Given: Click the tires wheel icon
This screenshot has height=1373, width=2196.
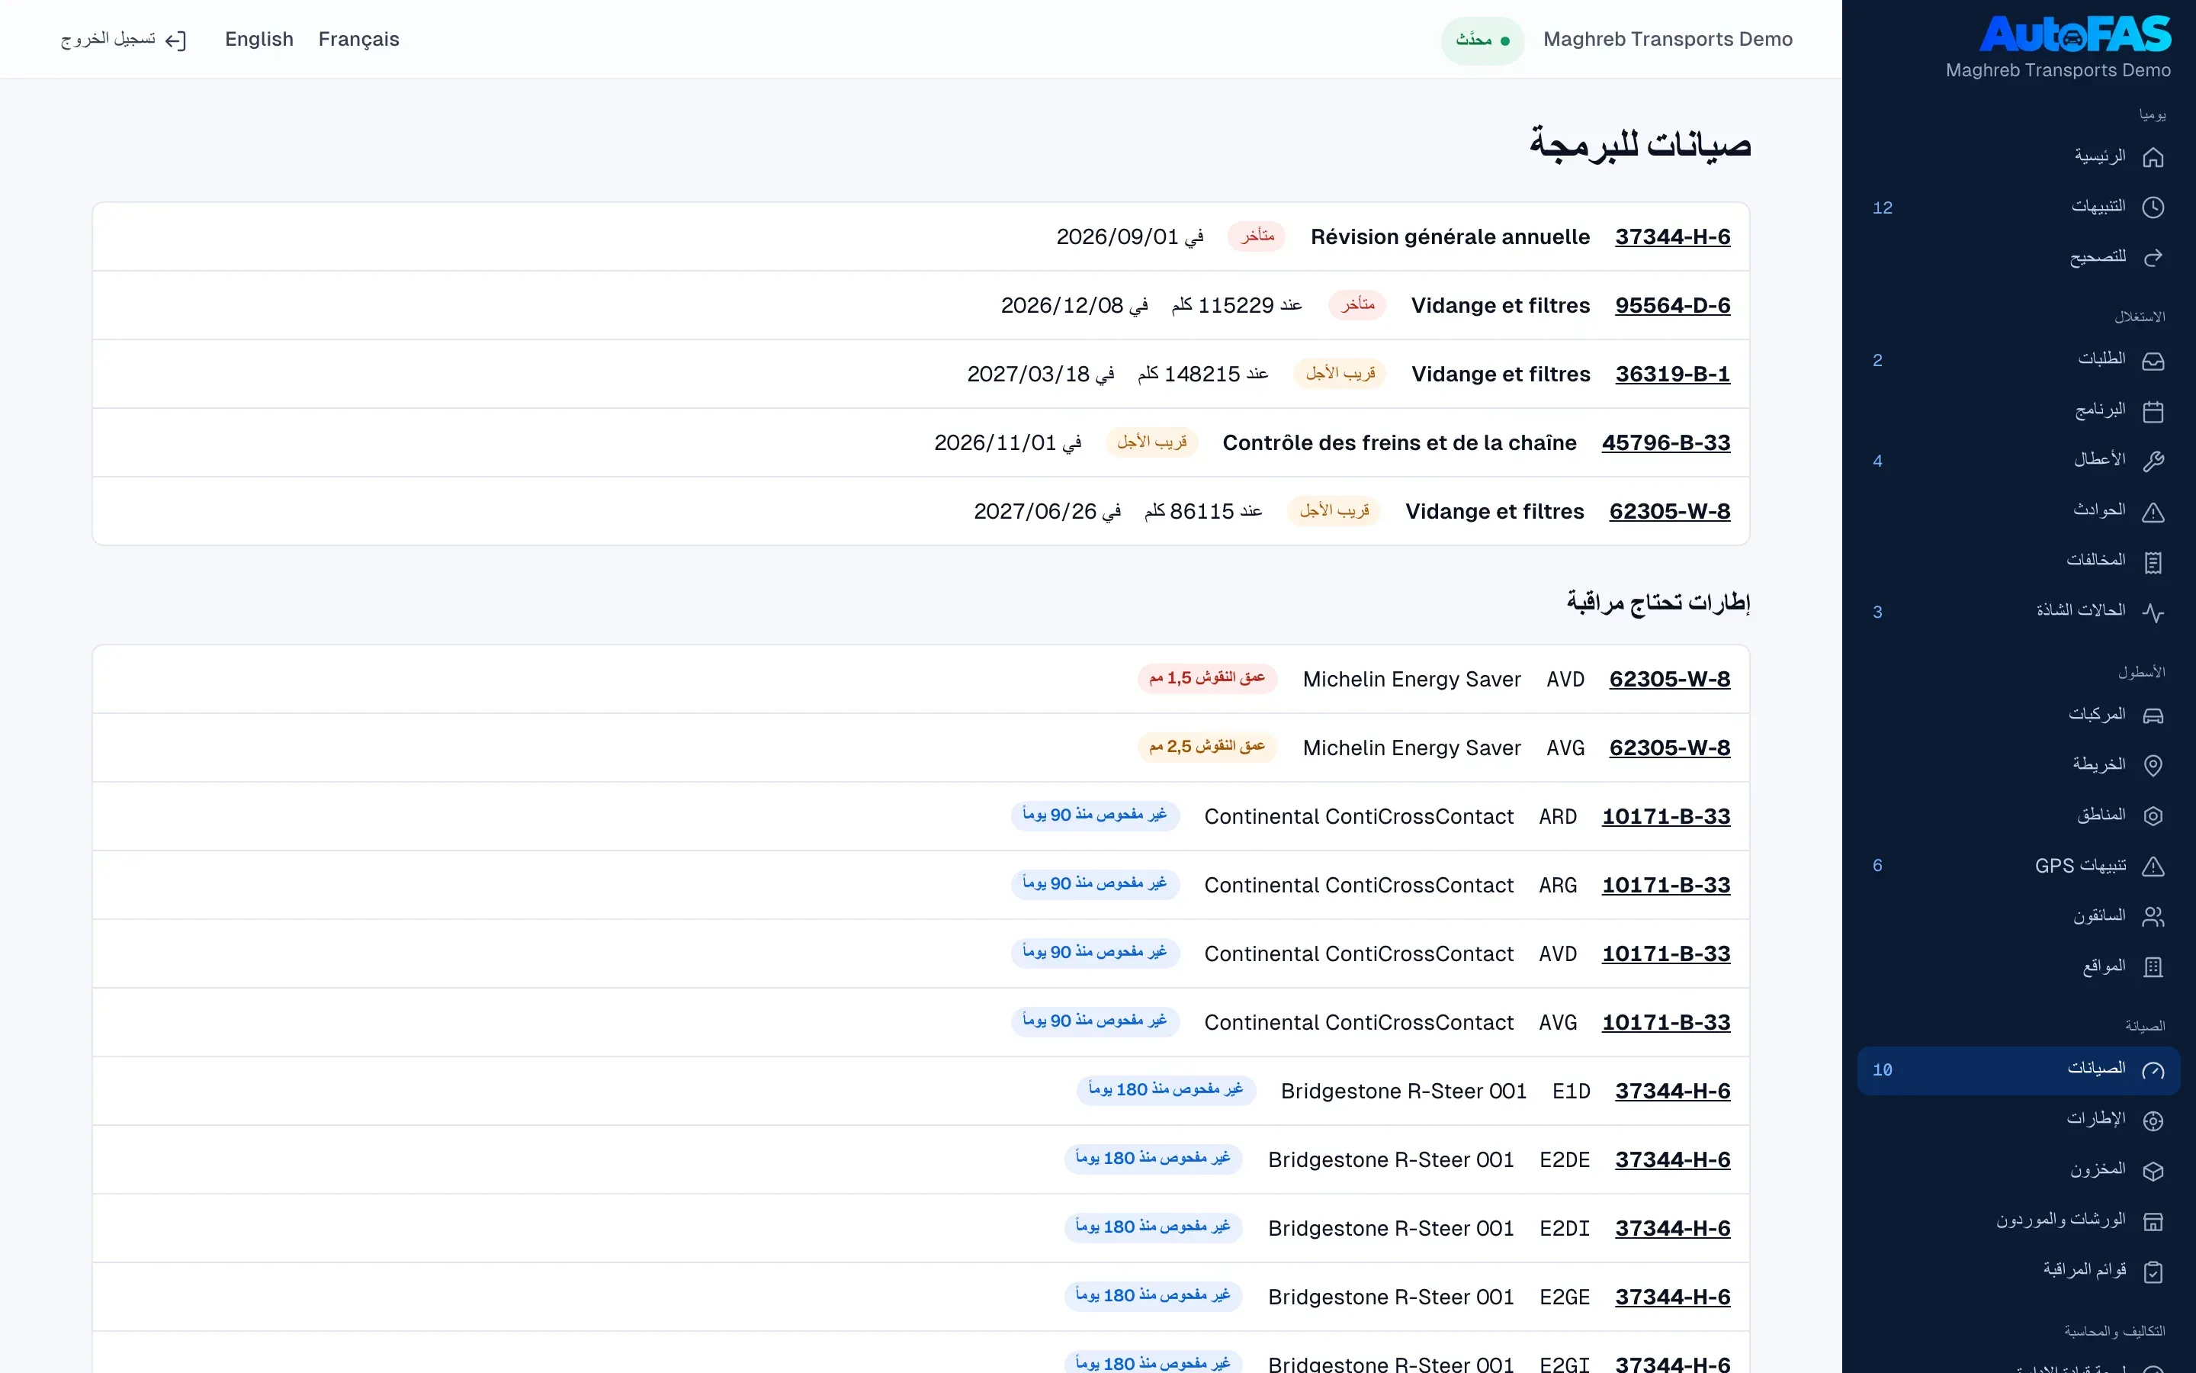Looking at the screenshot, I should coord(2153,1121).
